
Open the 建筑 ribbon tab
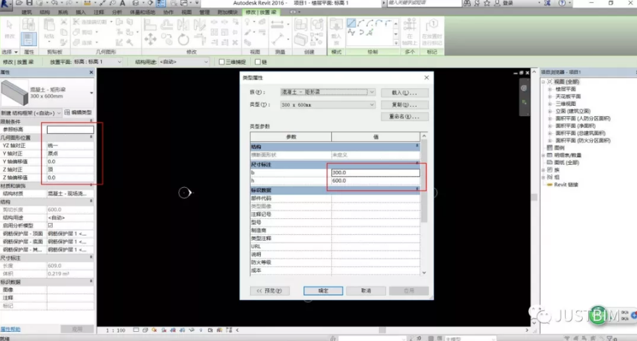point(27,12)
